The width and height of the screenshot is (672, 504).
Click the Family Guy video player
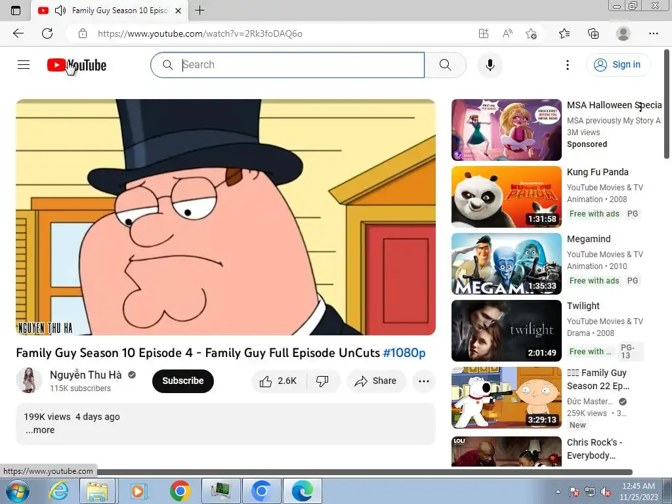point(226,217)
